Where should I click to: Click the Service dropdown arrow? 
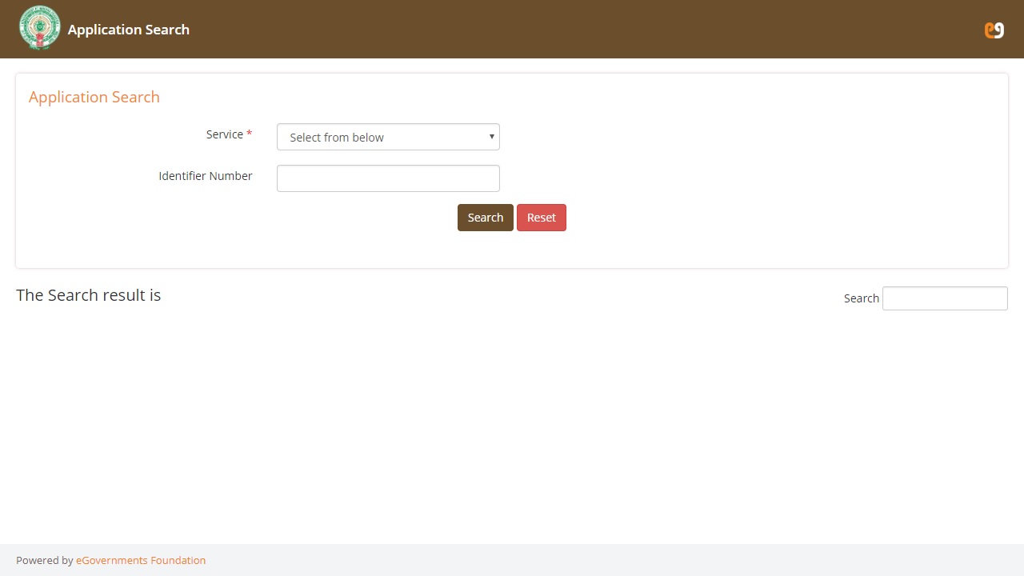tap(491, 137)
